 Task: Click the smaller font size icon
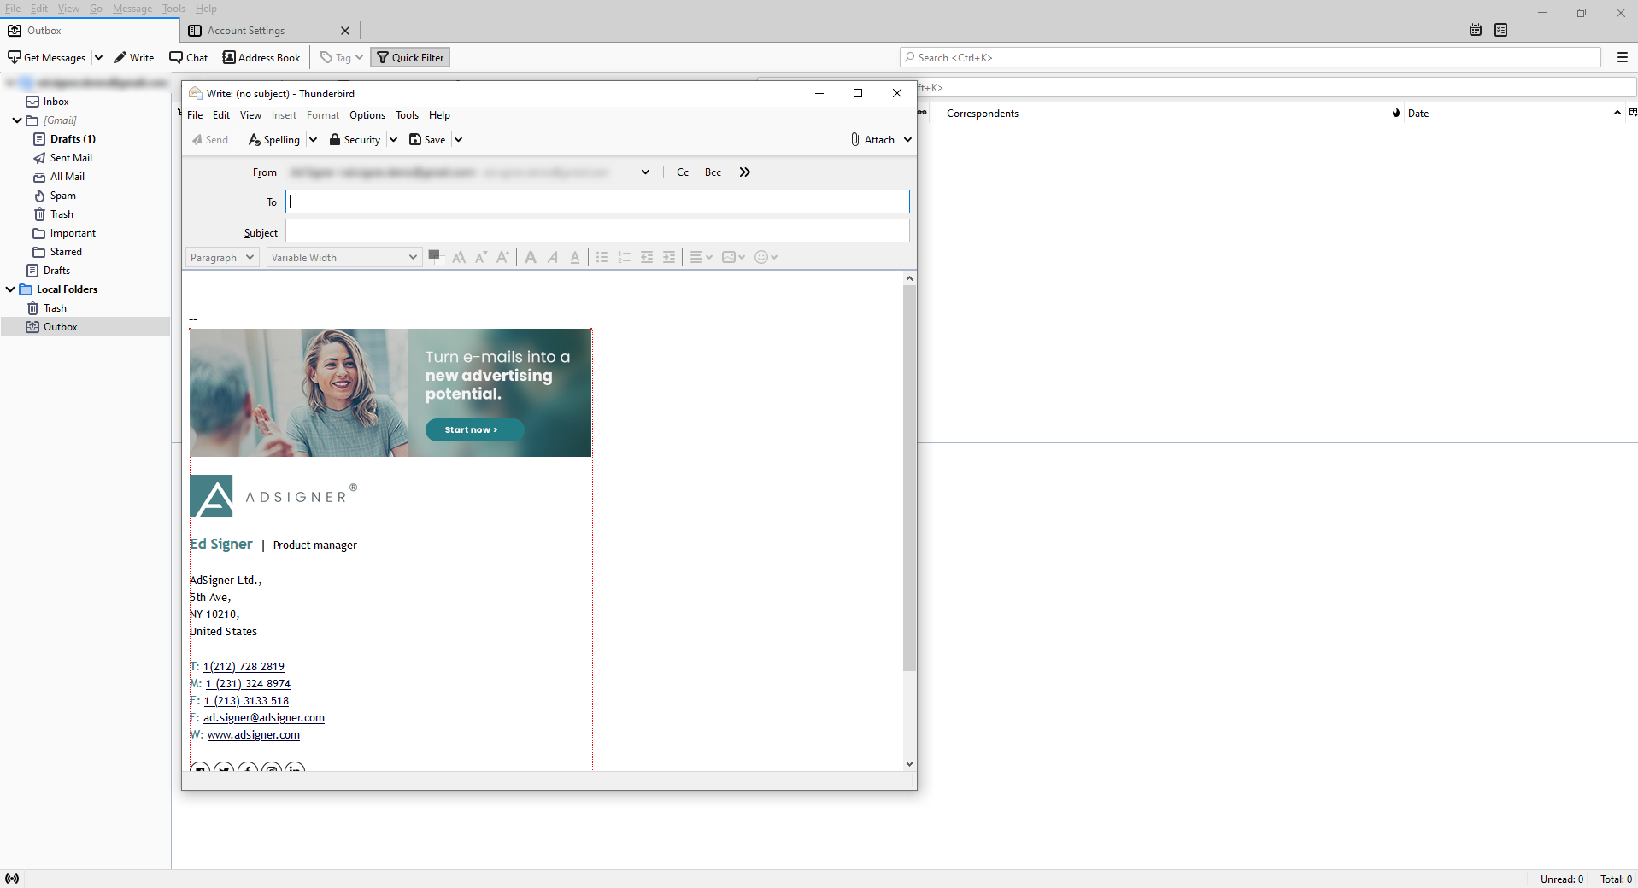click(481, 257)
